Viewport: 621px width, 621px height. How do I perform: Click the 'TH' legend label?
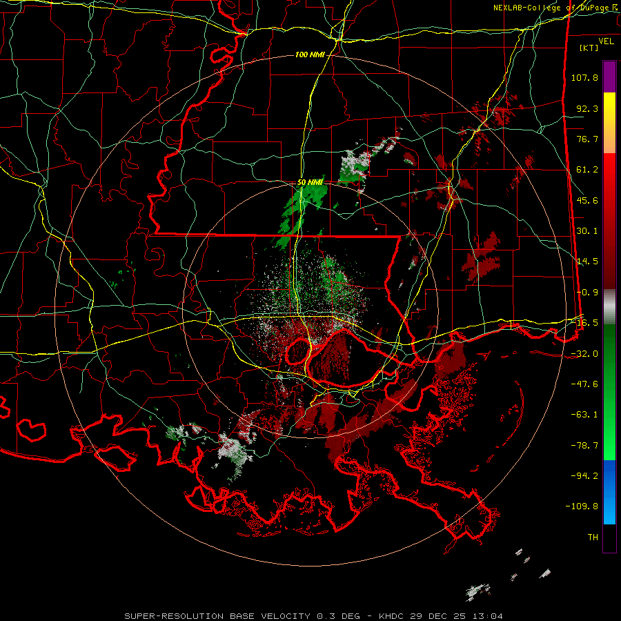click(593, 538)
